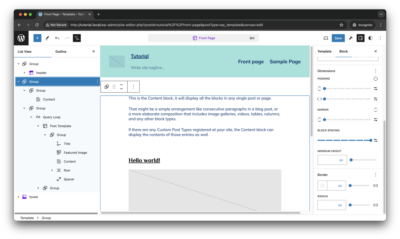
Task: Switch to the Template tab in sidebar
Action: (x=324, y=51)
